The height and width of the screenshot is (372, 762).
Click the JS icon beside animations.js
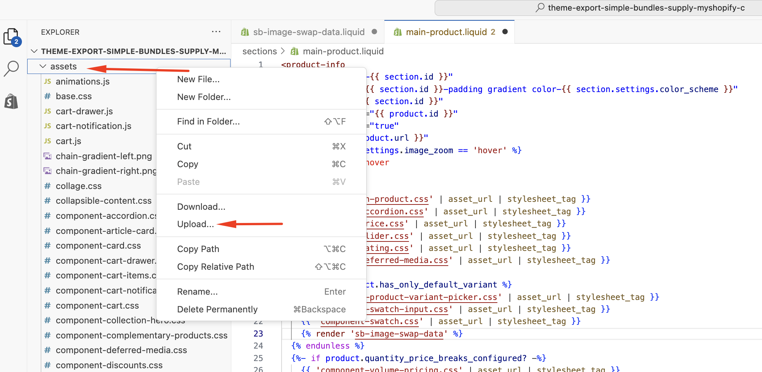click(x=48, y=81)
